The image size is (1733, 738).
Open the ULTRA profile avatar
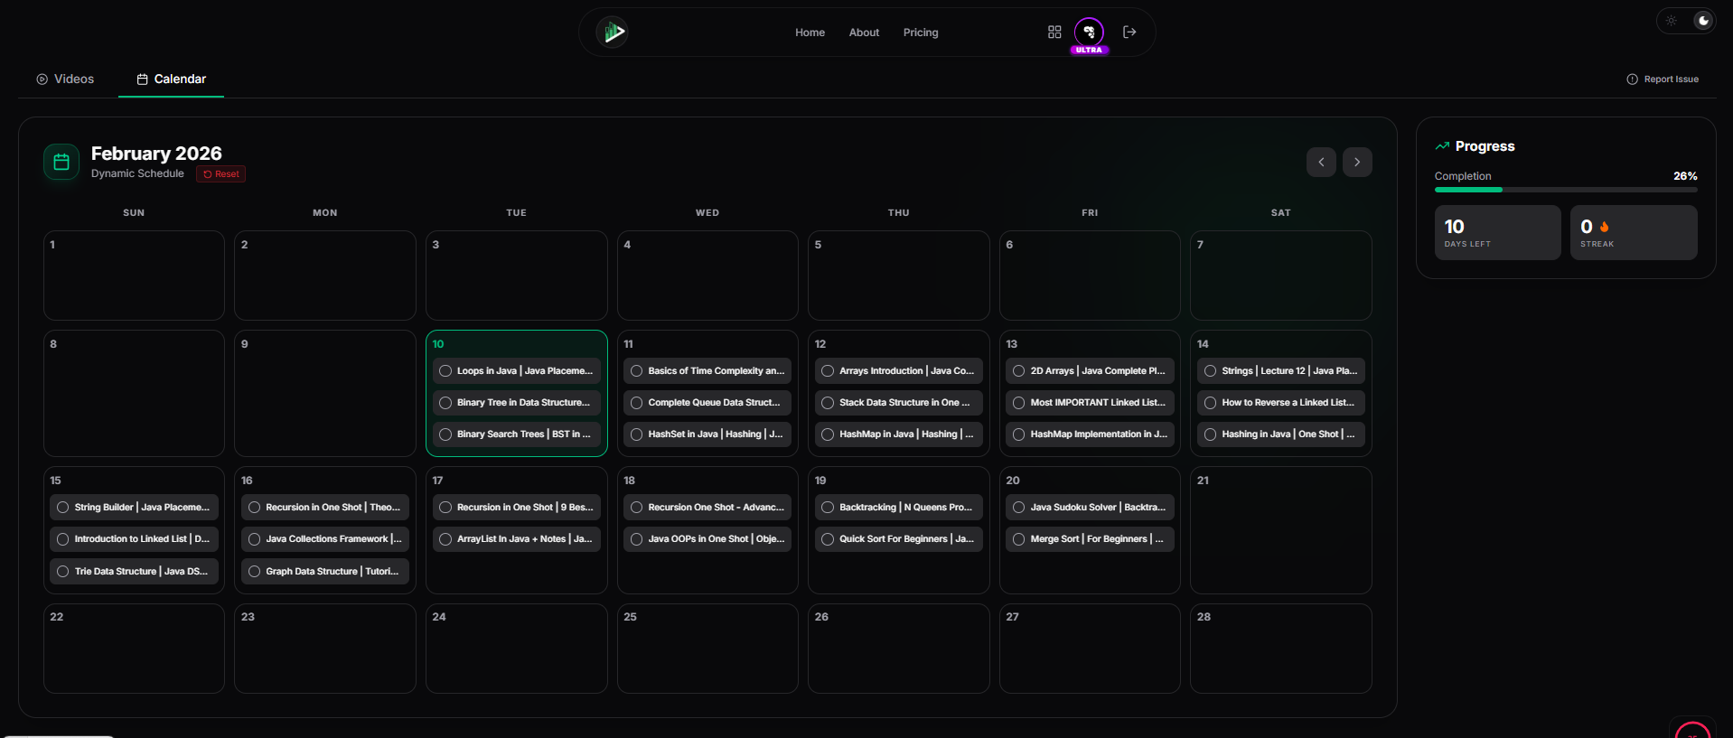[x=1089, y=33]
